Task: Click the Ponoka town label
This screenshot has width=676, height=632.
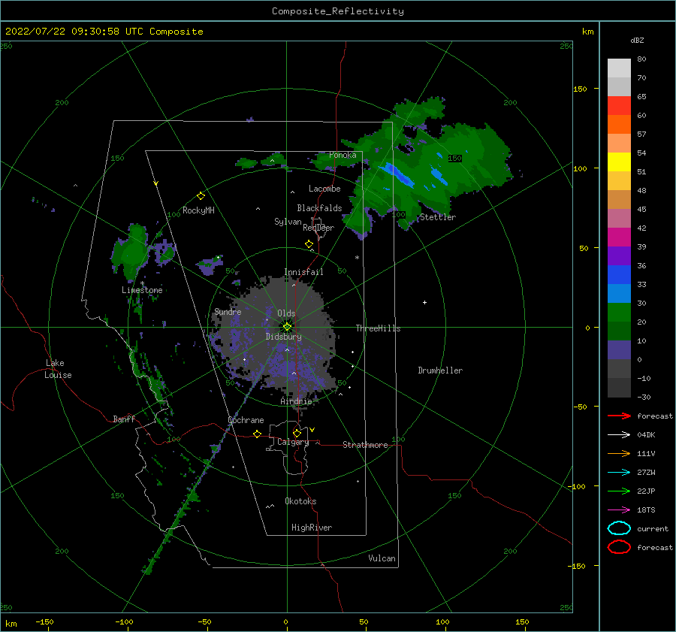Action: pos(343,155)
